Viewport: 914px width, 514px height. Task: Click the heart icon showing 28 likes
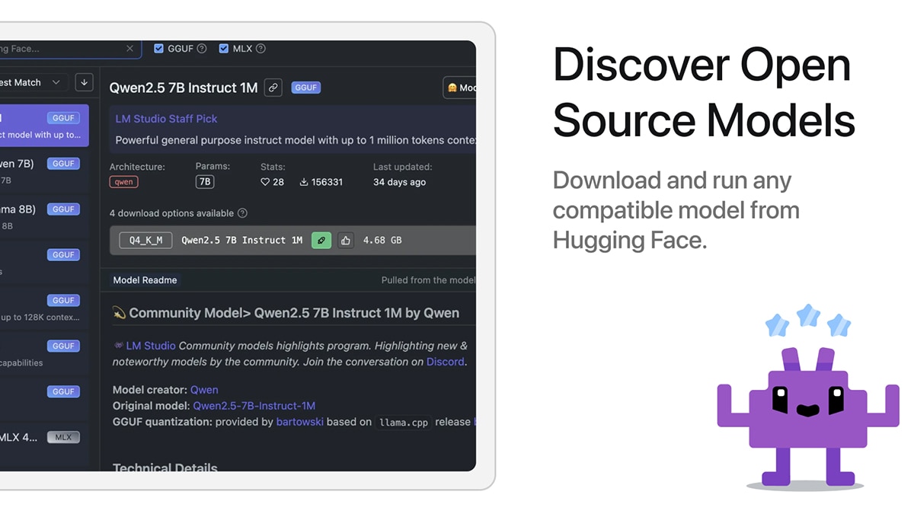[265, 182]
